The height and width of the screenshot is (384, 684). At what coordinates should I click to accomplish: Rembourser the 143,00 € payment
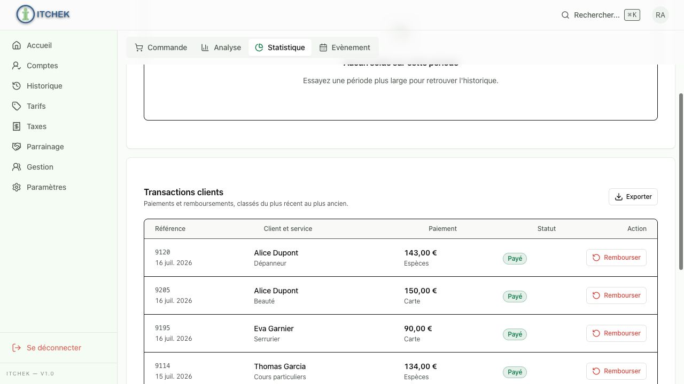pos(616,258)
